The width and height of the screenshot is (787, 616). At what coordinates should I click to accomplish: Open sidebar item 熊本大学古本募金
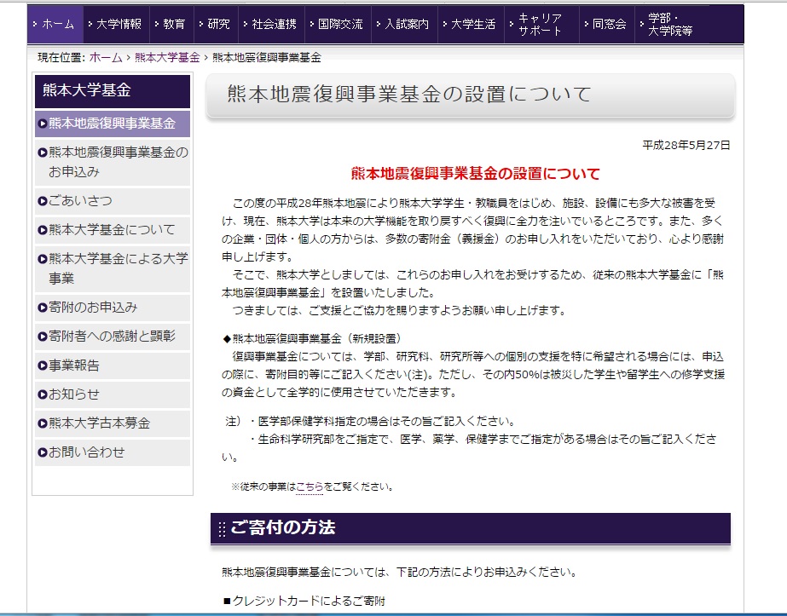point(113,423)
